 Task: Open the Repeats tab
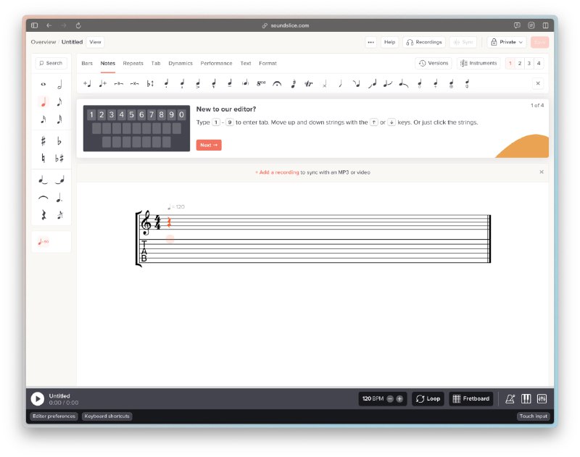[x=133, y=63]
